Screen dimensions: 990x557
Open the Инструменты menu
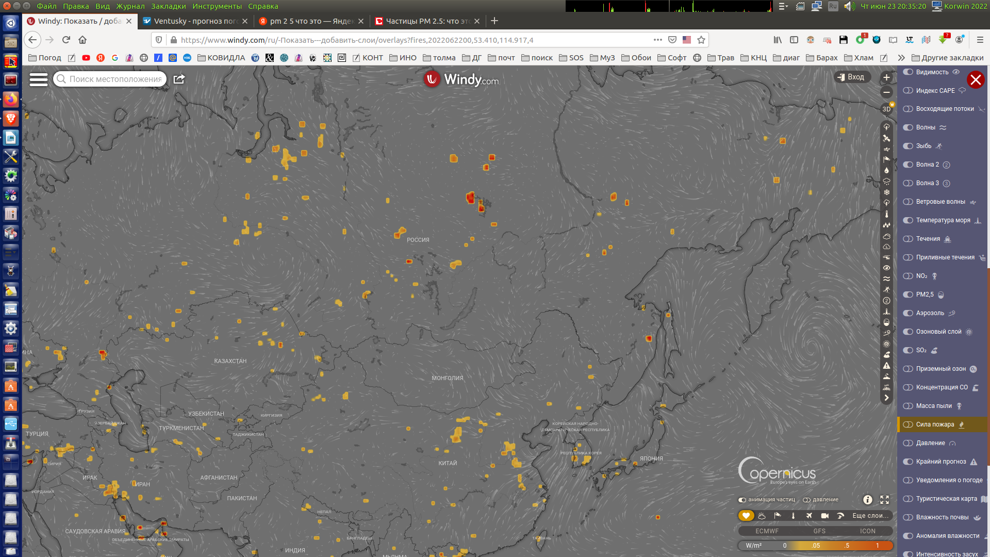[x=217, y=6]
